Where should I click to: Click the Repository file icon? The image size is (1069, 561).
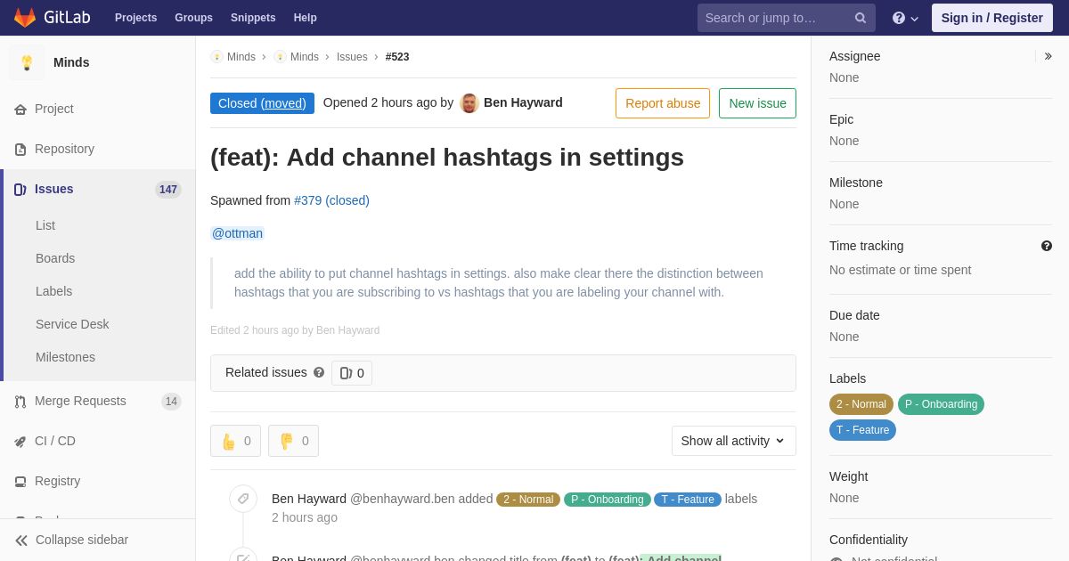point(20,150)
